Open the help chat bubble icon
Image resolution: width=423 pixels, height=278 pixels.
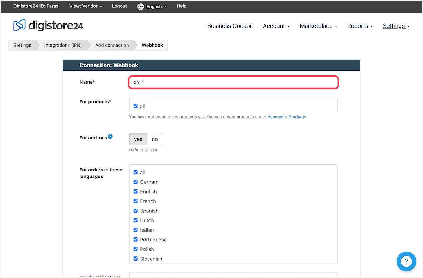coord(406,261)
